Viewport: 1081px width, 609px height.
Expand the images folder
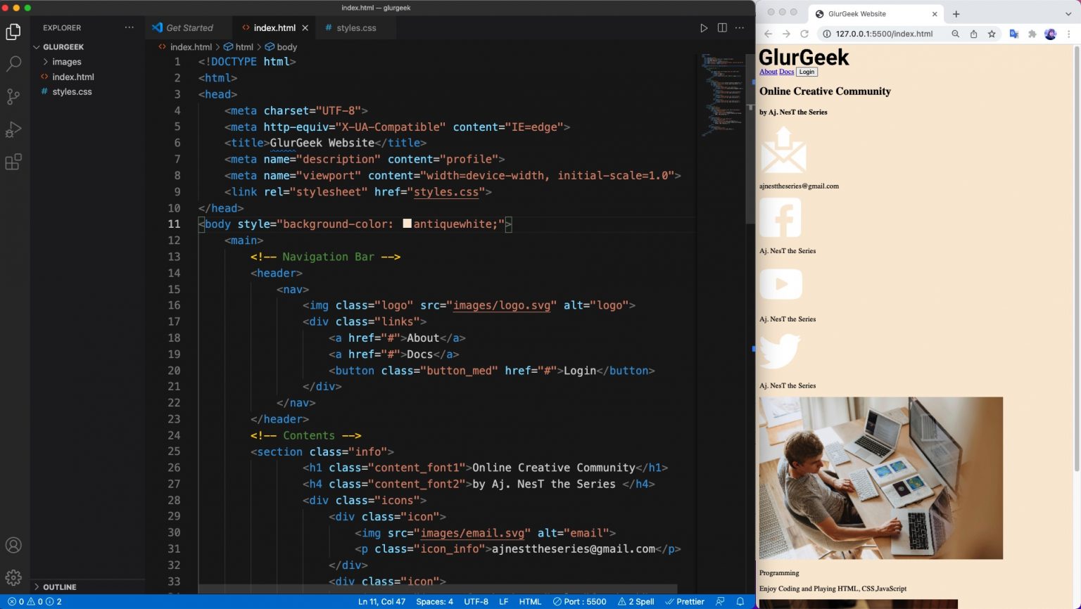(66, 62)
